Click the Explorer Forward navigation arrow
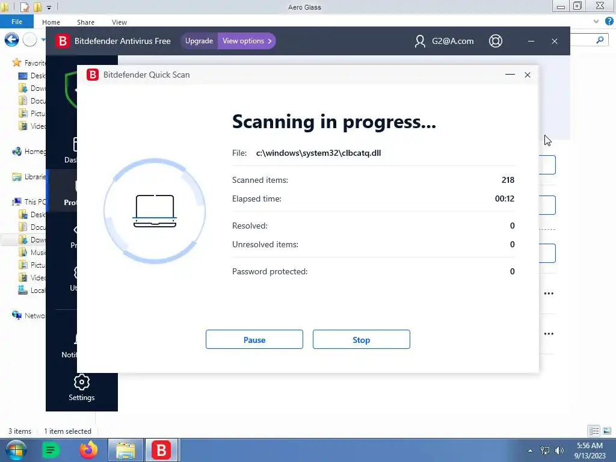The image size is (616, 462). [30, 39]
